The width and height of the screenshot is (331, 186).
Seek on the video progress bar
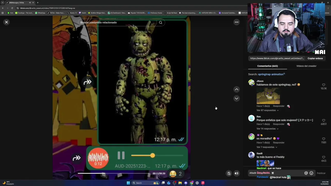(x=114, y=173)
